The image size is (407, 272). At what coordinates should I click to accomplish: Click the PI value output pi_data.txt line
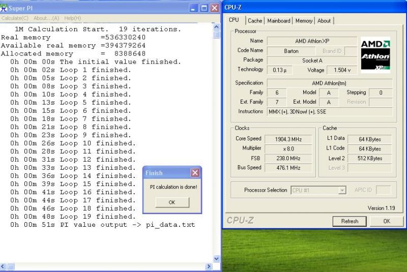click(x=103, y=225)
